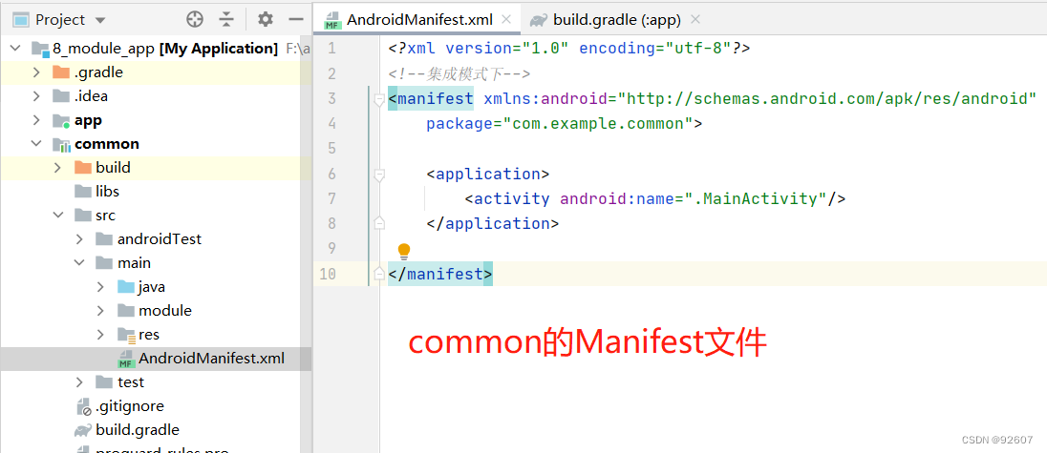Image resolution: width=1047 pixels, height=453 pixels.
Task: Select the orange build folder icon
Action: tap(82, 167)
